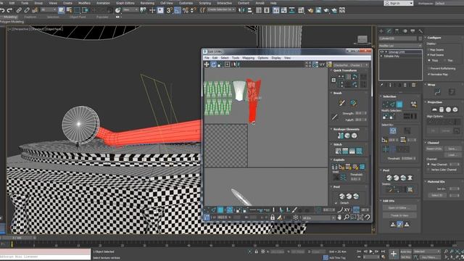The image size is (464, 261).
Task: Expand the Editable Poly modifier entry
Action: (x=382, y=56)
